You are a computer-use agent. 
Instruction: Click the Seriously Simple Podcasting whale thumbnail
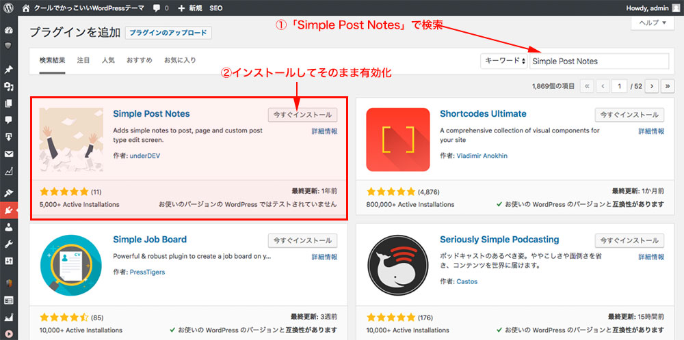[398, 265]
